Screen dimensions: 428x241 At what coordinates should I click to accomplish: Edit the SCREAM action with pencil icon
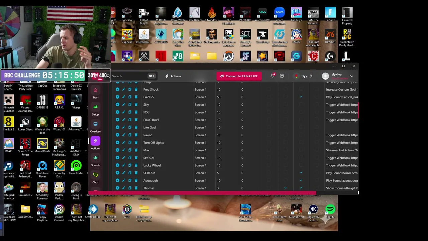(124, 173)
